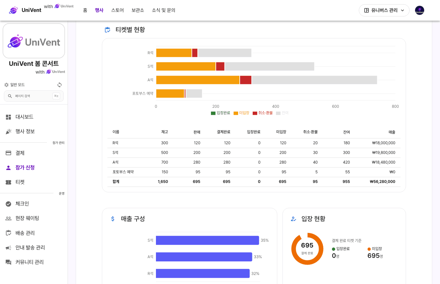The width and height of the screenshot is (440, 284).
Task: Click the 입장 현황 check-in icon
Action: [x=293, y=219]
